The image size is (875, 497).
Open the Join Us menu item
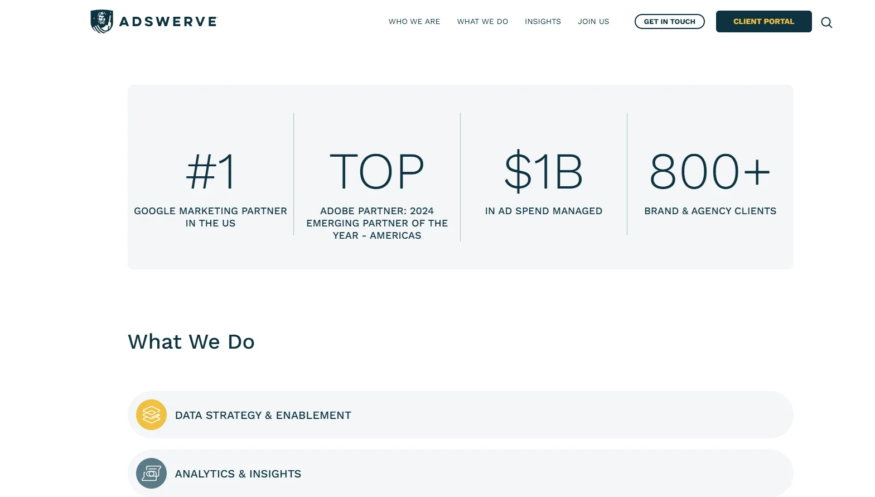[593, 21]
